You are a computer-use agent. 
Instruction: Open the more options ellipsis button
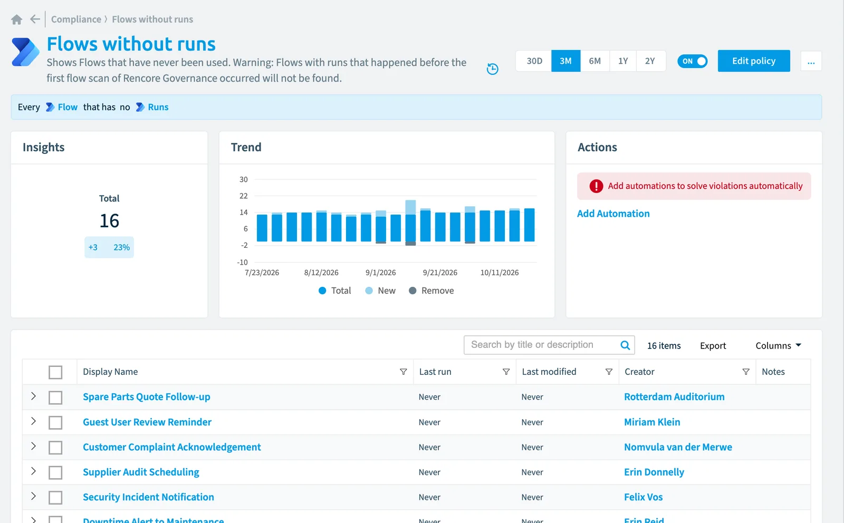click(x=811, y=61)
